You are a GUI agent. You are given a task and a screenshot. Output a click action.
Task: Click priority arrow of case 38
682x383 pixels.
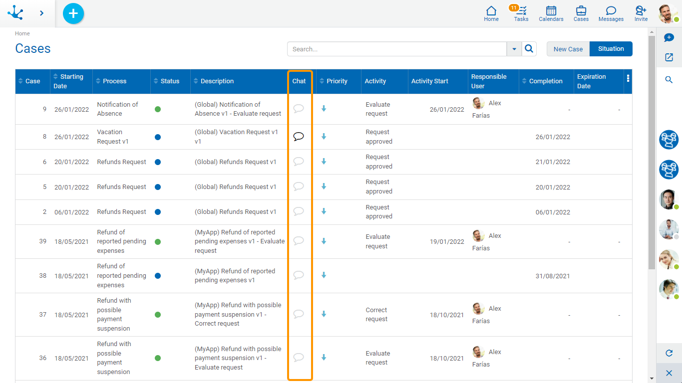324,275
